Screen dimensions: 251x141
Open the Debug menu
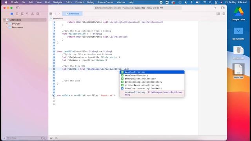(x=91, y=2)
